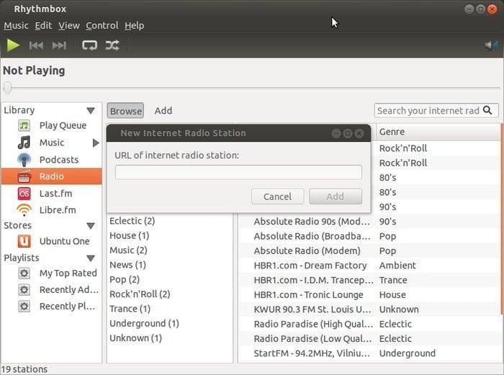Screen dimensions: 504x375
Task: Click the Add button in the dialog
Action: point(336,196)
